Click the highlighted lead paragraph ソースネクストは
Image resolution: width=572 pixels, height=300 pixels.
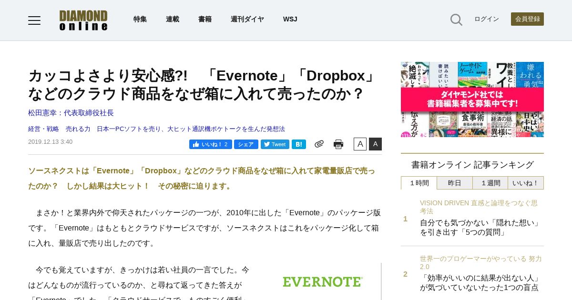coord(202,178)
